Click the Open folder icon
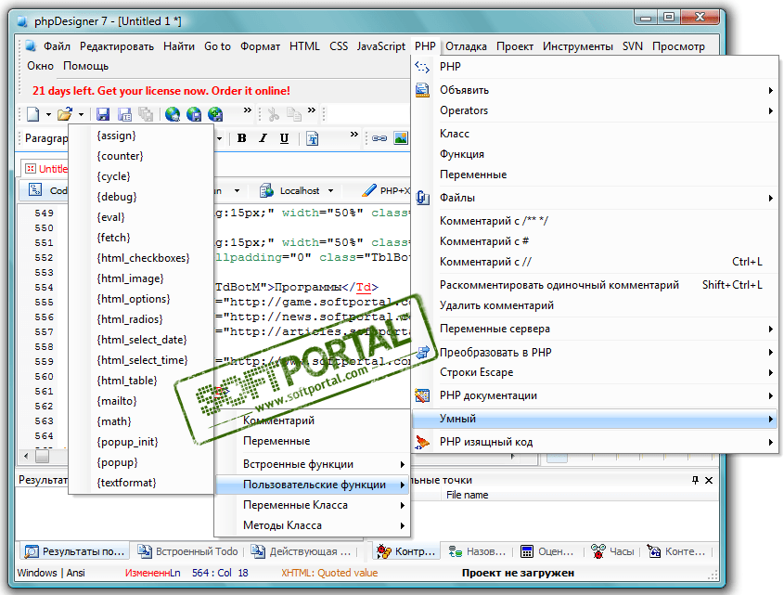Image resolution: width=784 pixels, height=595 pixels. click(x=65, y=114)
